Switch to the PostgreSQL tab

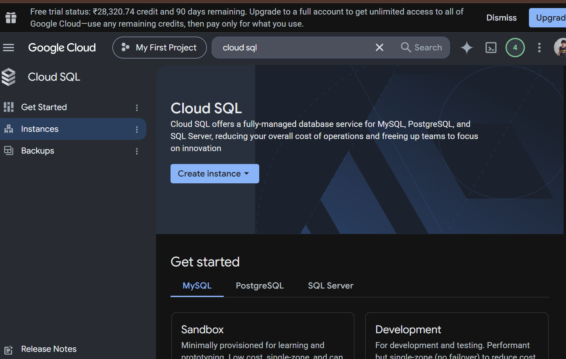[x=260, y=286]
